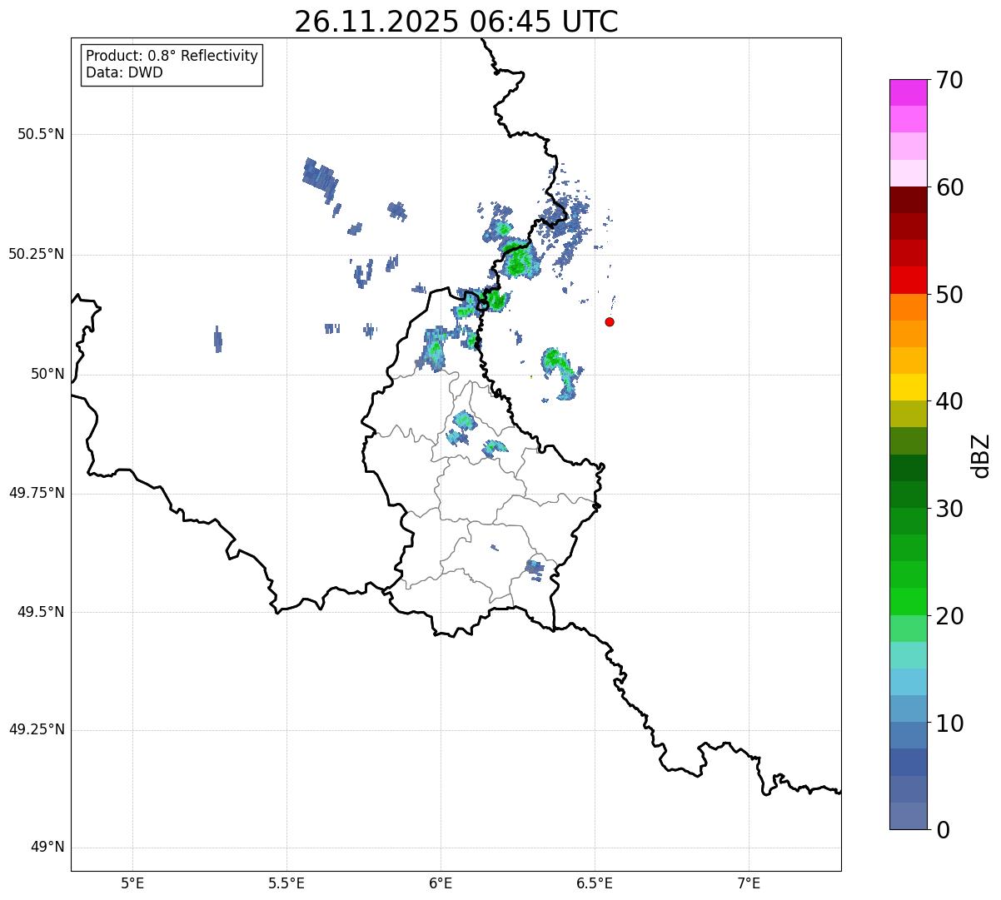Click the orange colorbar segment below 50
The height and width of the screenshot is (900, 1001).
[909, 307]
